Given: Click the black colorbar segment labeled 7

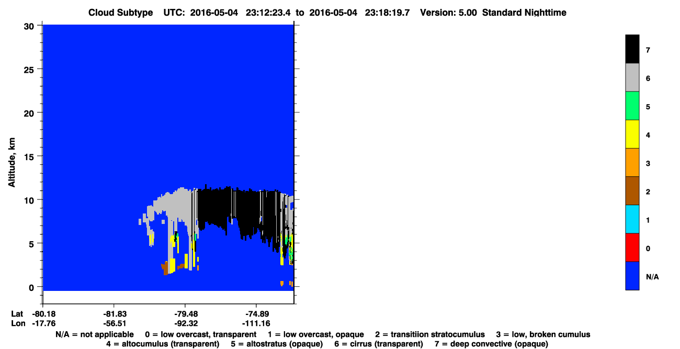Looking at the screenshot, I should click(632, 49).
